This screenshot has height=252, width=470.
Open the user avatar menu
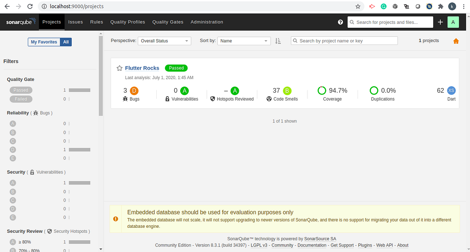(x=453, y=22)
